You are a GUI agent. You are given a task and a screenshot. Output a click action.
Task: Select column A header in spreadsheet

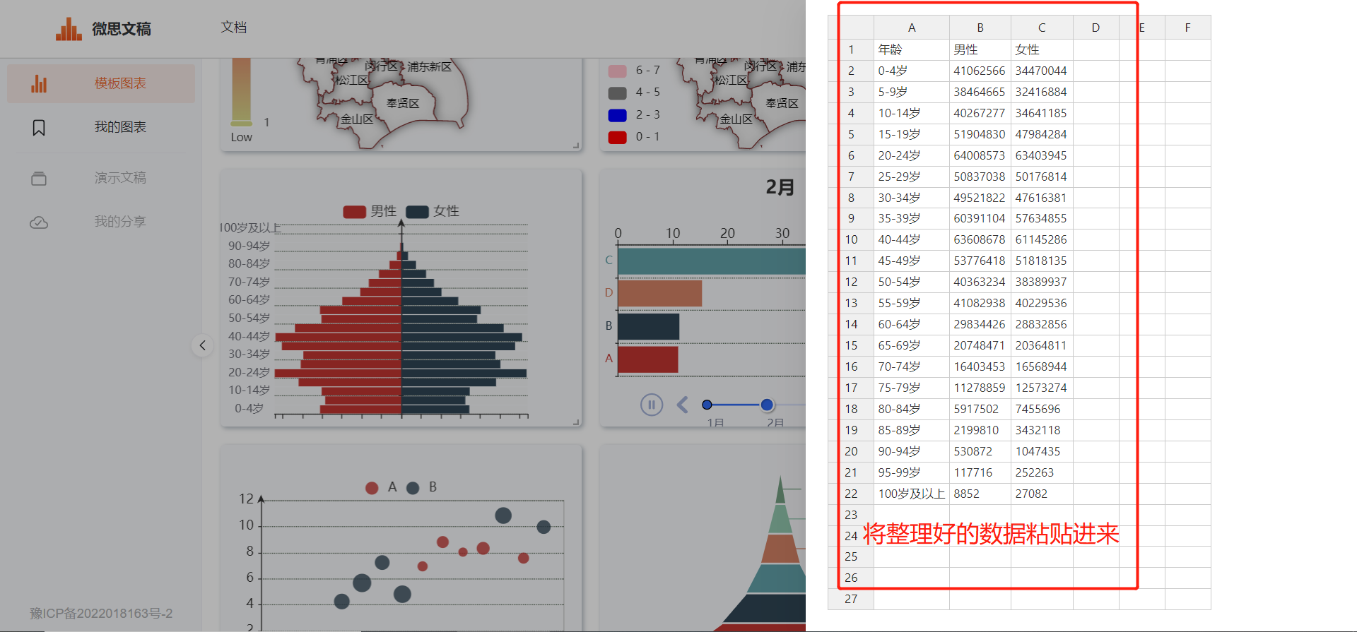[x=912, y=28]
